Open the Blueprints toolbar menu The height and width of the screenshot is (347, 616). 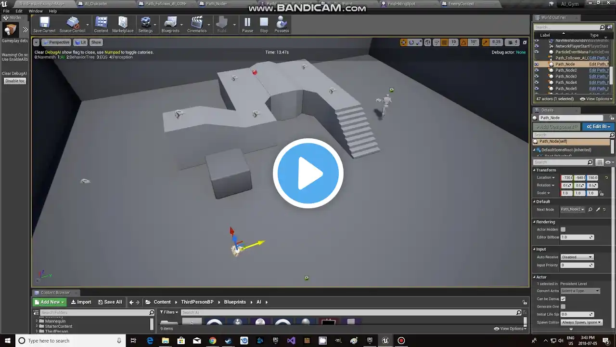pos(170,25)
